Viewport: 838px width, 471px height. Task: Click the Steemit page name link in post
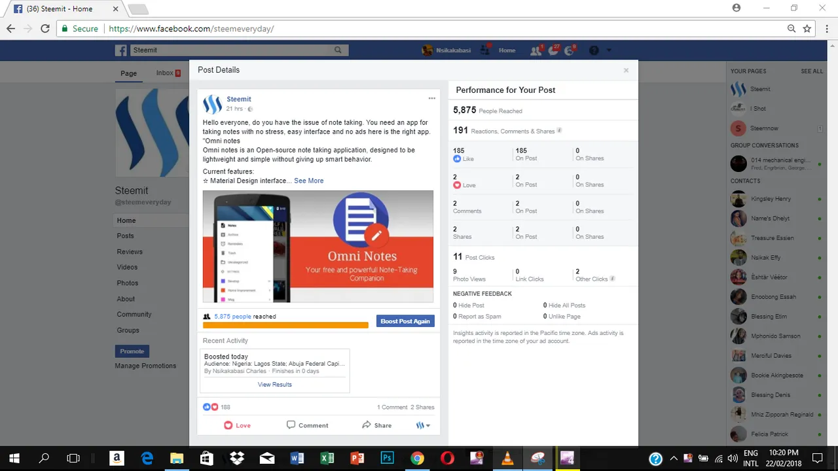[239, 99]
